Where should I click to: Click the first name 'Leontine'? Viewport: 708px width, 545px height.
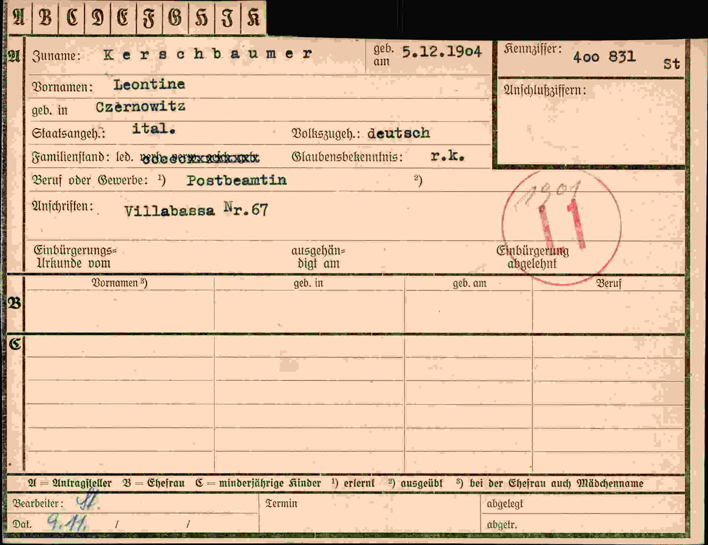pos(149,85)
